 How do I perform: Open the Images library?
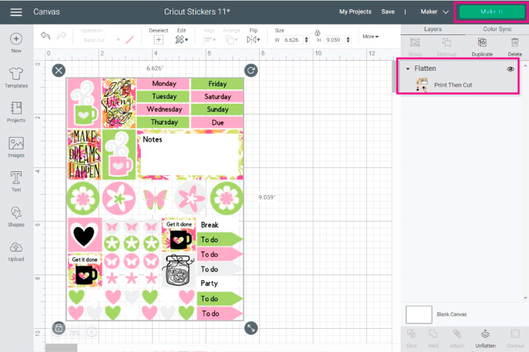[16, 147]
